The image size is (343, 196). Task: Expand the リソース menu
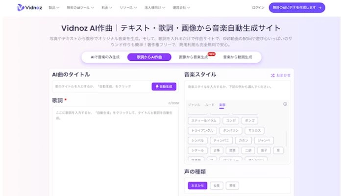click(x=128, y=8)
